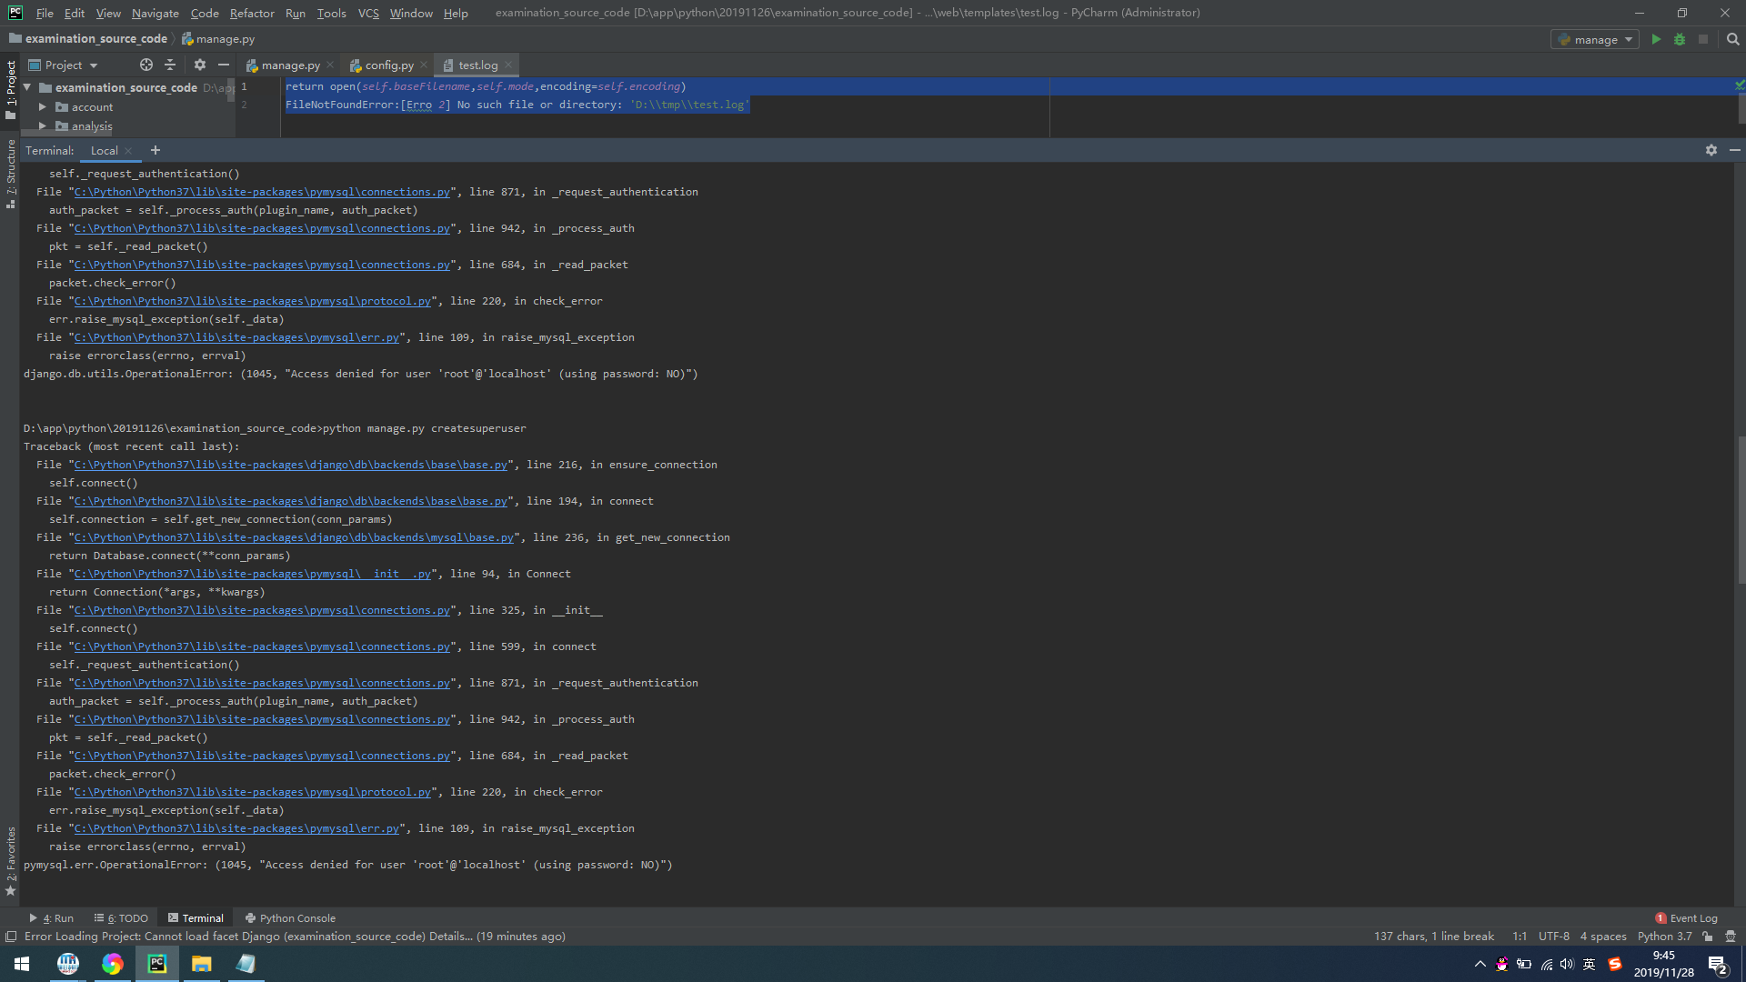Open the File menu

coord(45,13)
